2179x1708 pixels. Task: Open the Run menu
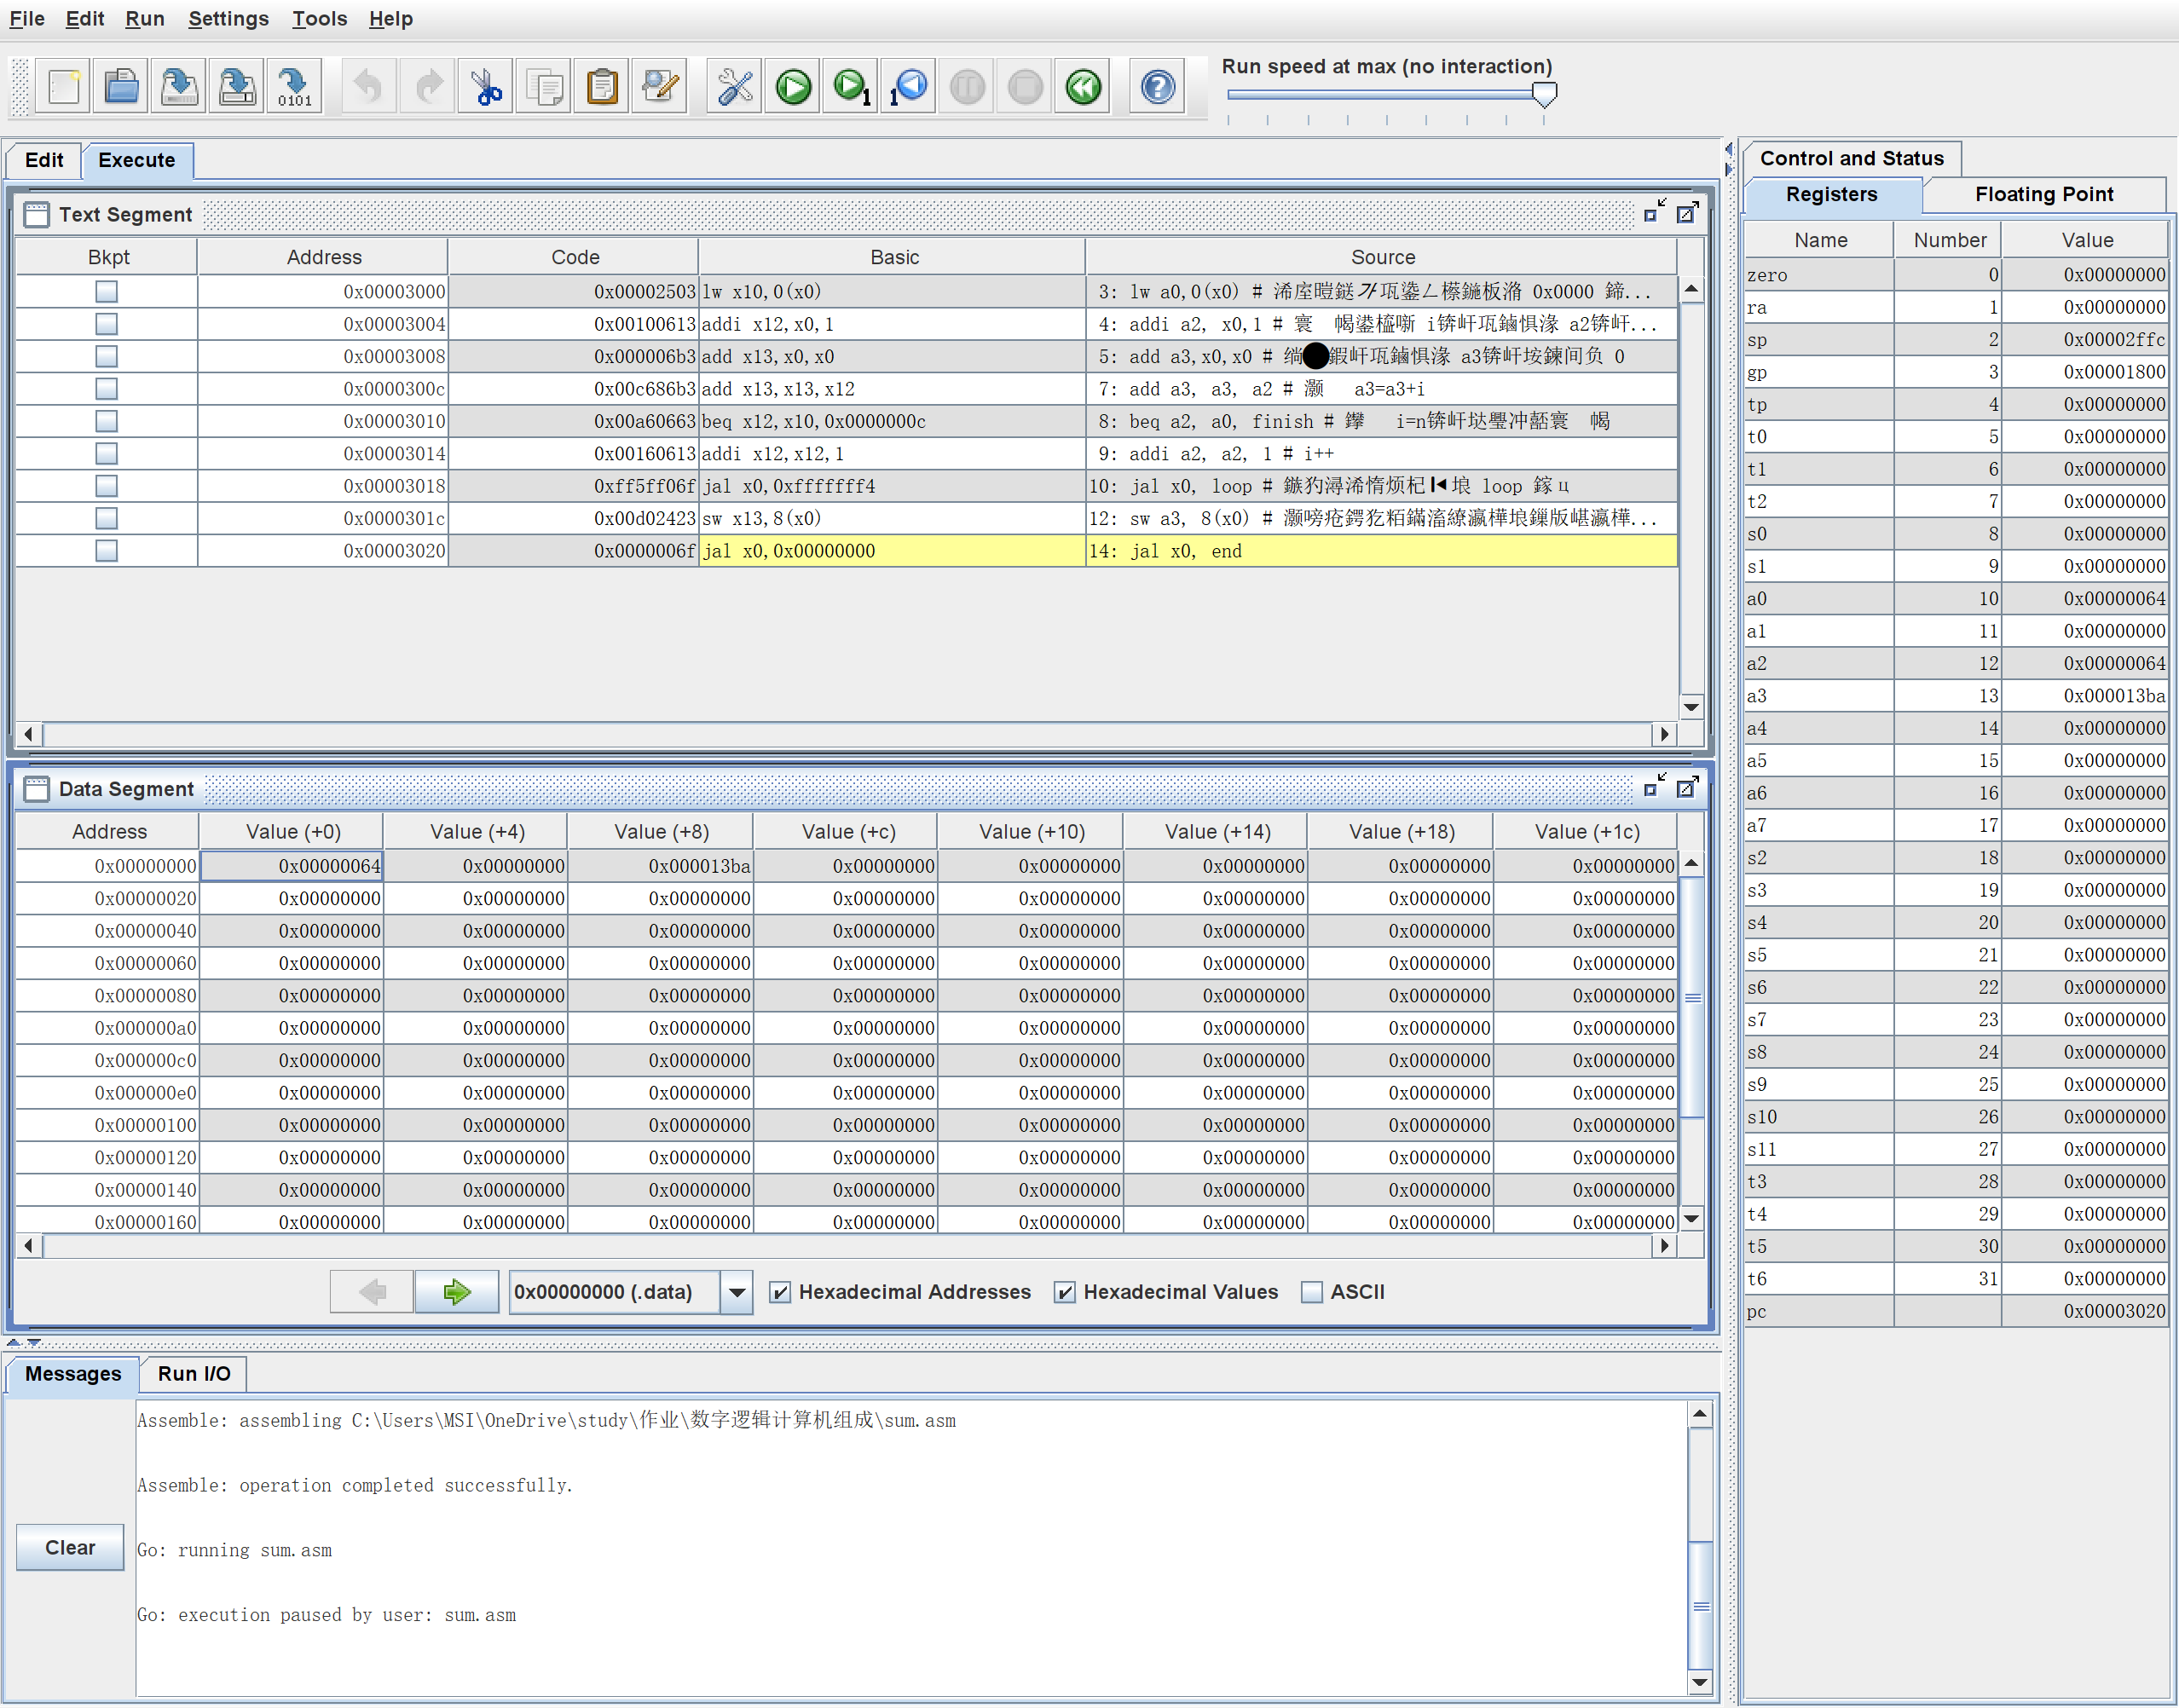[x=145, y=18]
